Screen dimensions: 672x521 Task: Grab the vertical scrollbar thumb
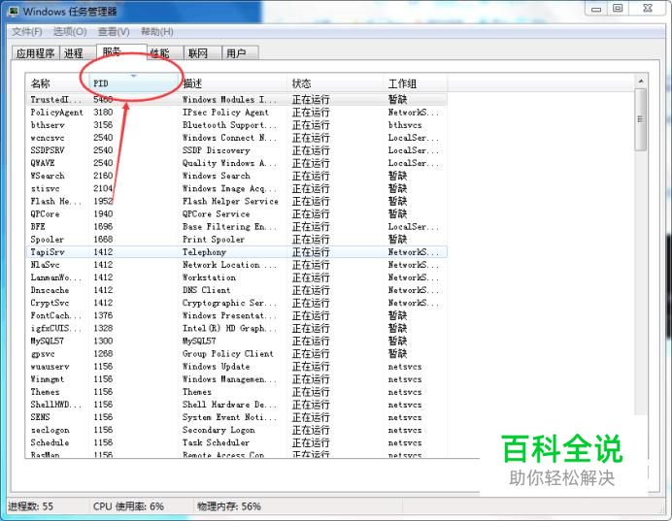click(x=641, y=119)
